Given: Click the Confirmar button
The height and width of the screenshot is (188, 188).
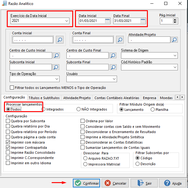Looking at the screenshot, I should (x=86, y=183).
